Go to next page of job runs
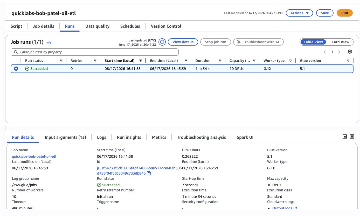This screenshot has height=216, width=360. point(339,52)
